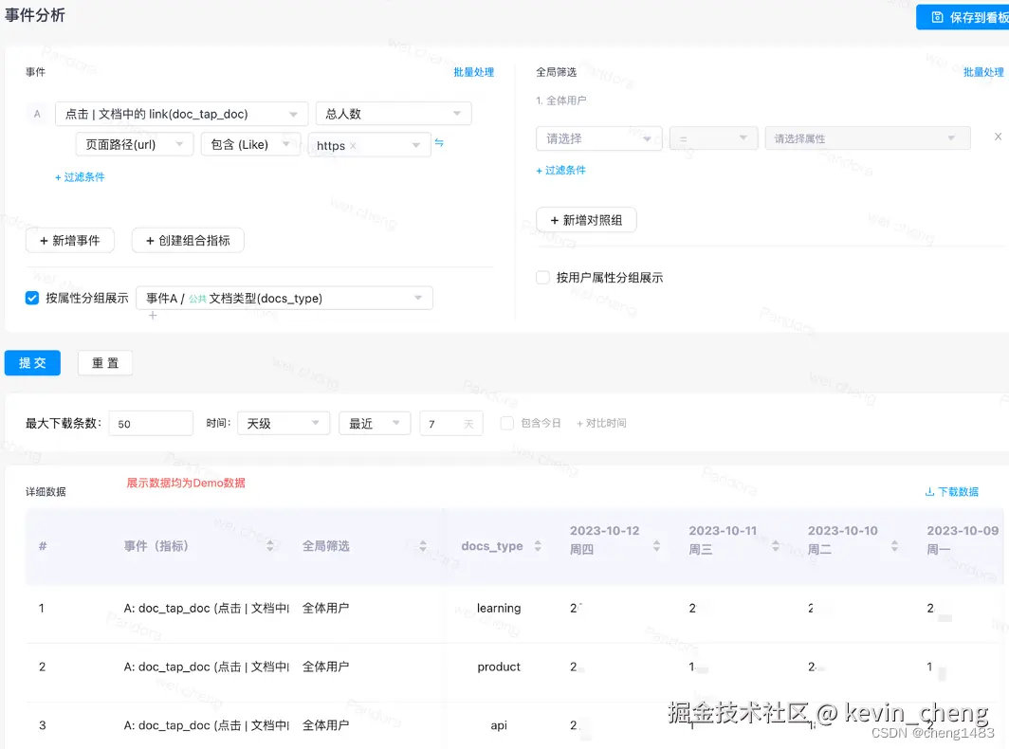The height and width of the screenshot is (749, 1009).
Task: Click the 新增事件 button
Action: coord(70,240)
